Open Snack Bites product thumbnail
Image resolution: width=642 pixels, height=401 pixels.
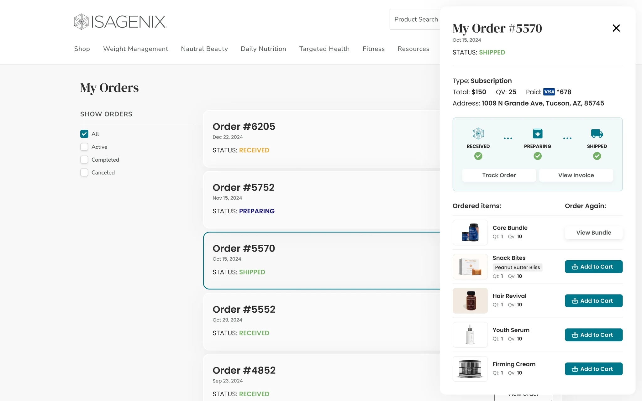click(x=470, y=267)
